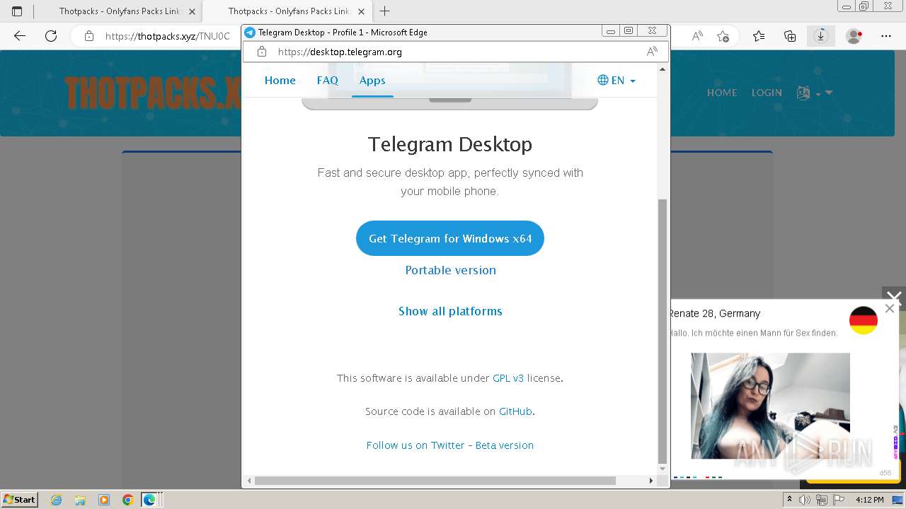
Task: Click the lock icon in Telegram popup address bar
Action: coord(262,52)
